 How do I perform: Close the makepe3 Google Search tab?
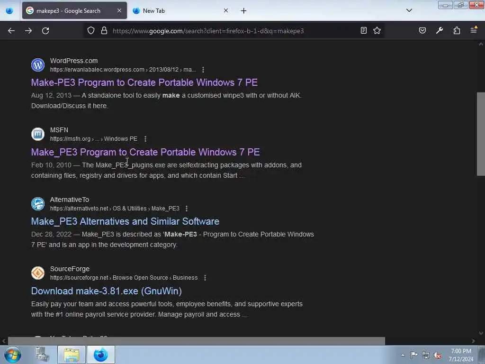(x=119, y=10)
